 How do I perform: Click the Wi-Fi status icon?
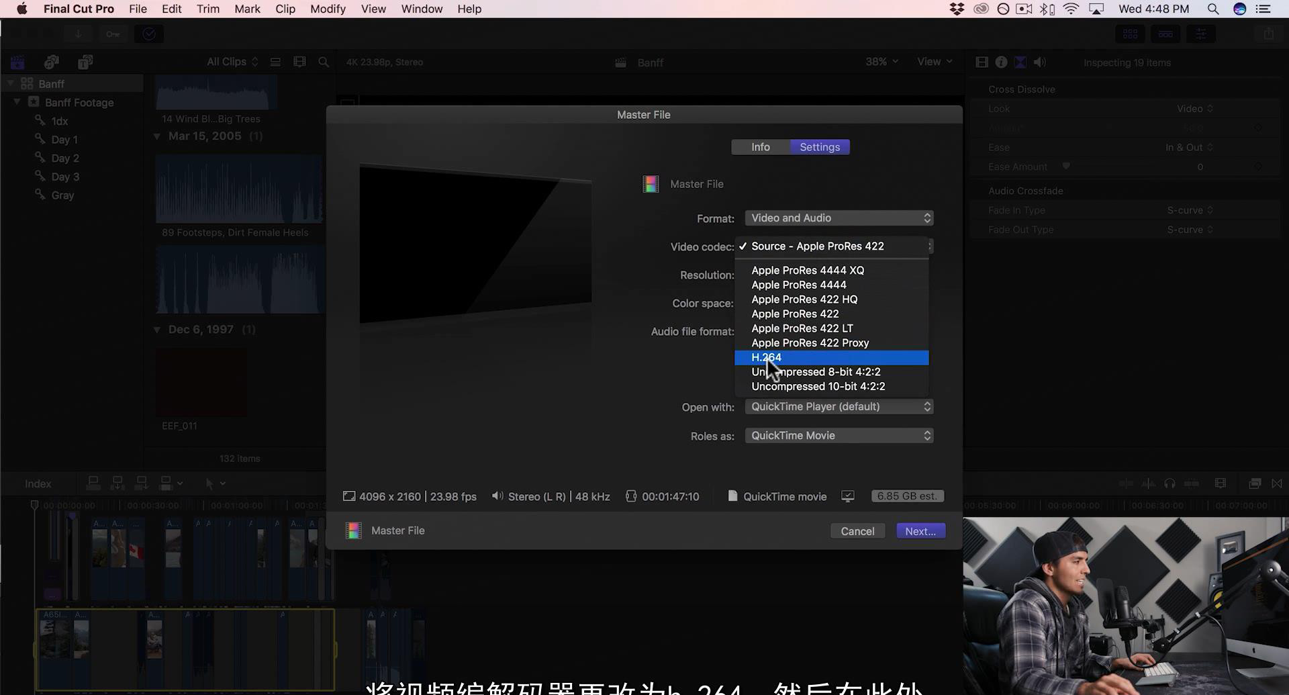1071,9
